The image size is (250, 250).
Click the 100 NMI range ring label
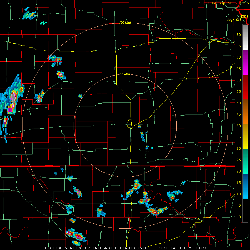pos(125,23)
